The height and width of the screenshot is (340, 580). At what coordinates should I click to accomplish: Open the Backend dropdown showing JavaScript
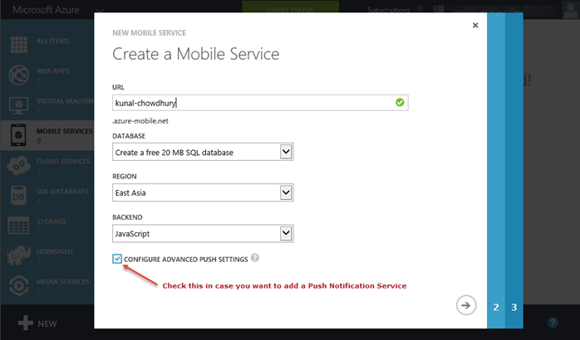pyautogui.click(x=203, y=233)
